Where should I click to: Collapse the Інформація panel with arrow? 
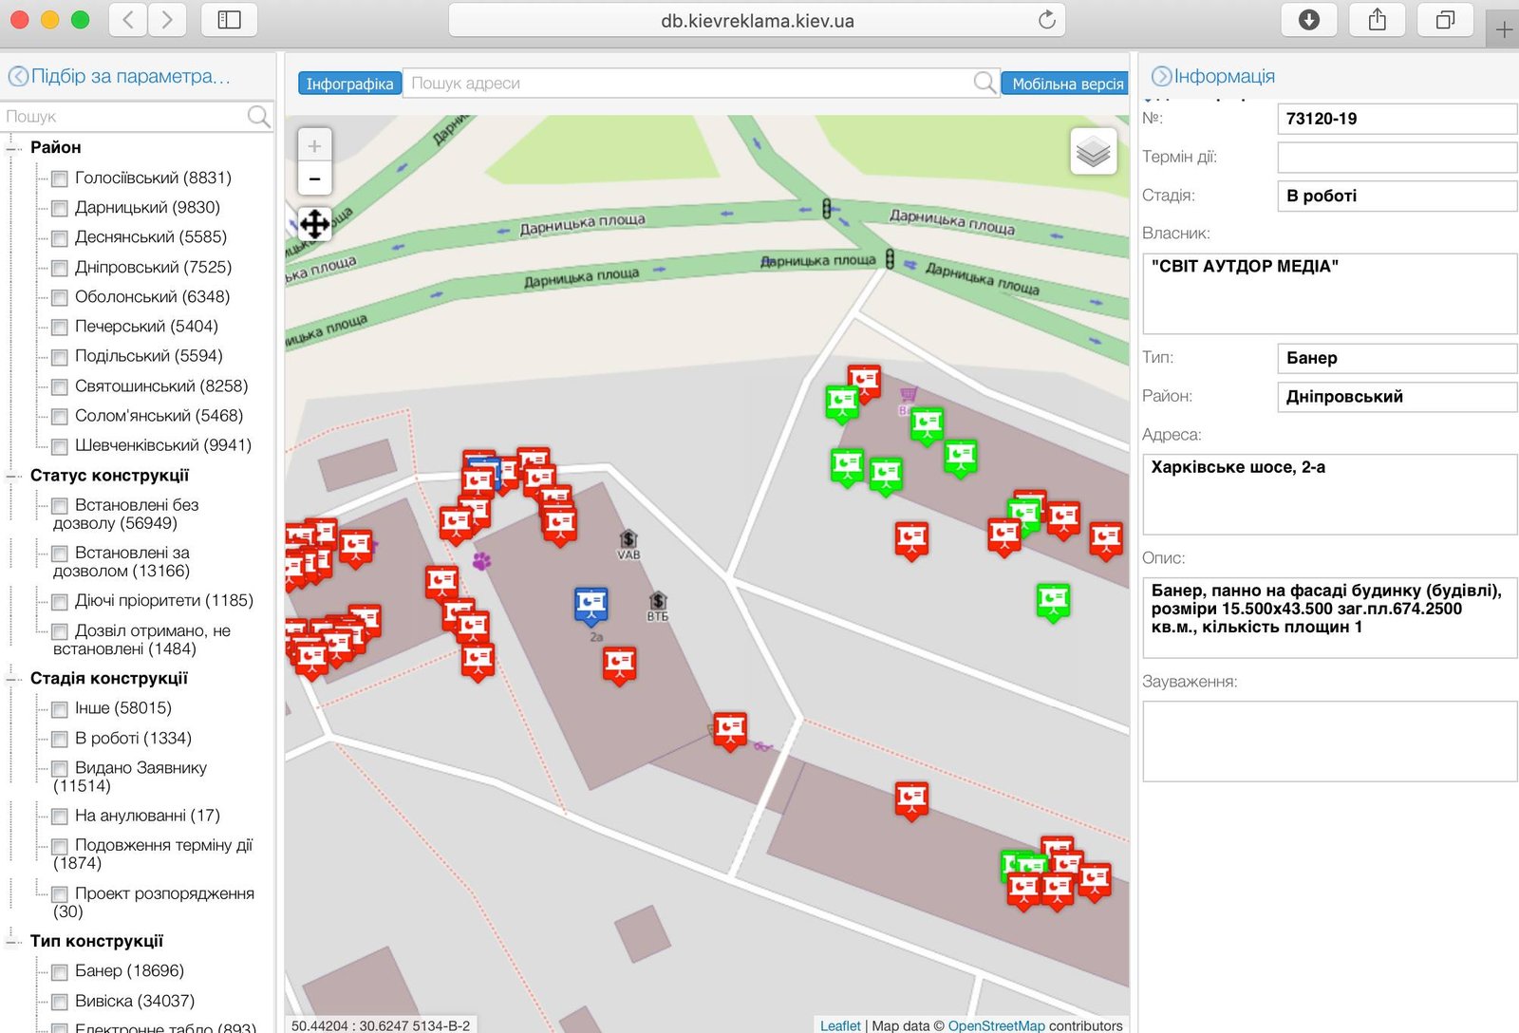point(1160,77)
